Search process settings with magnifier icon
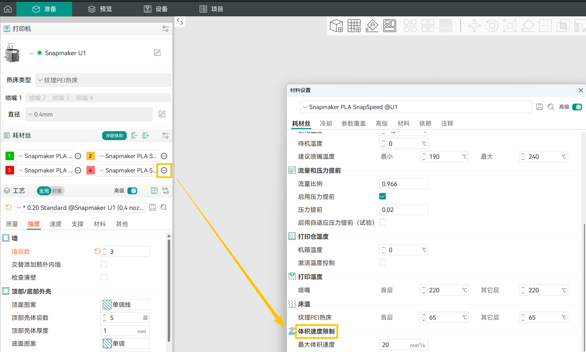Image resolution: width=586 pixels, height=352 pixels. pos(164,208)
